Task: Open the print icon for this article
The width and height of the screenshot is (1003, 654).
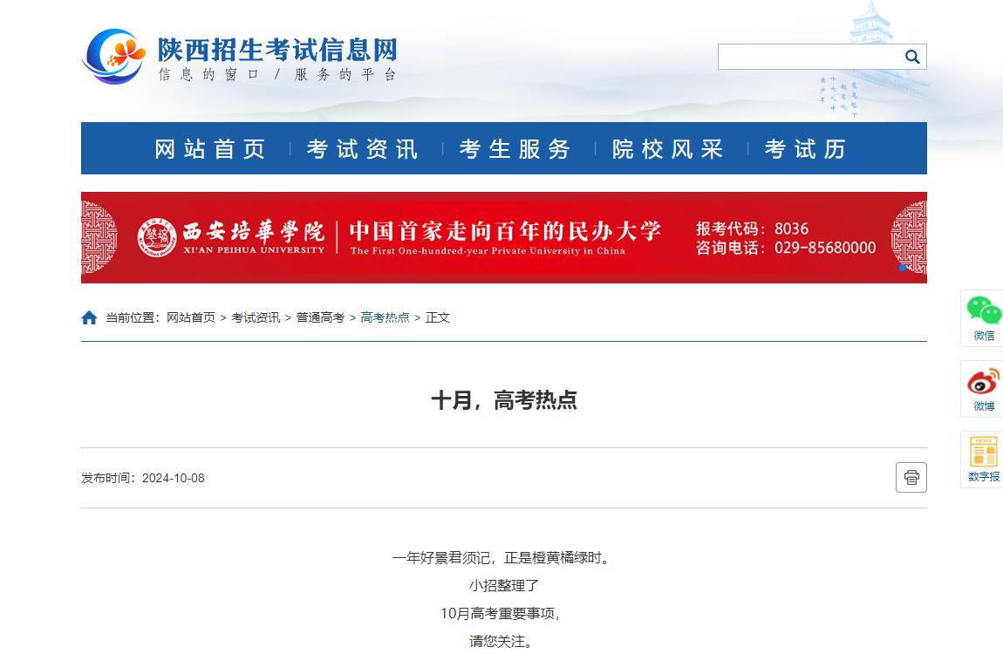Action: pyautogui.click(x=911, y=478)
